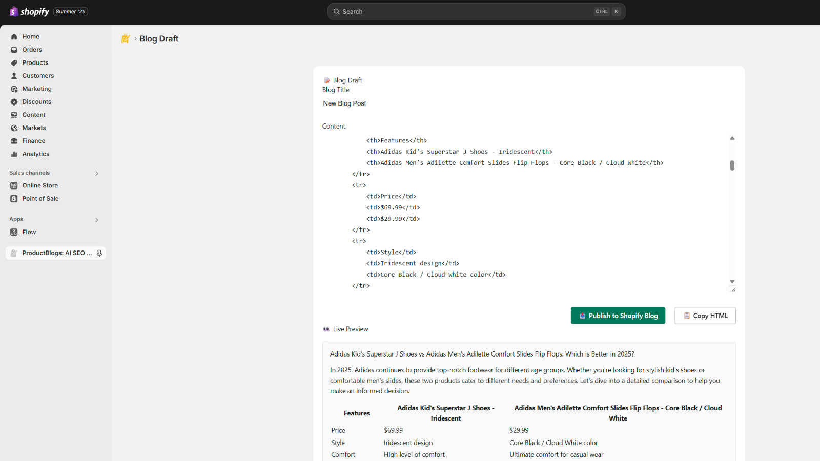Select the Home icon in the sidebar

click(14, 36)
